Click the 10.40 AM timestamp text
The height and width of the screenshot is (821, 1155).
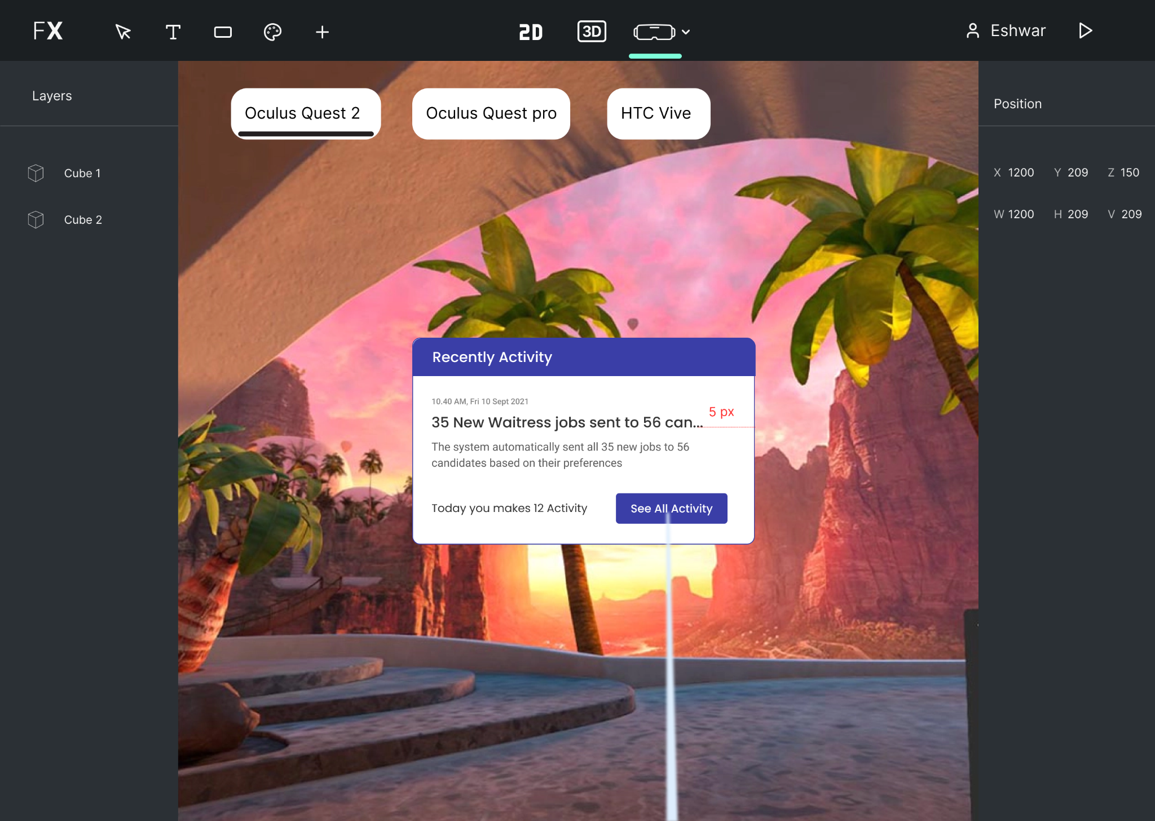tap(480, 401)
